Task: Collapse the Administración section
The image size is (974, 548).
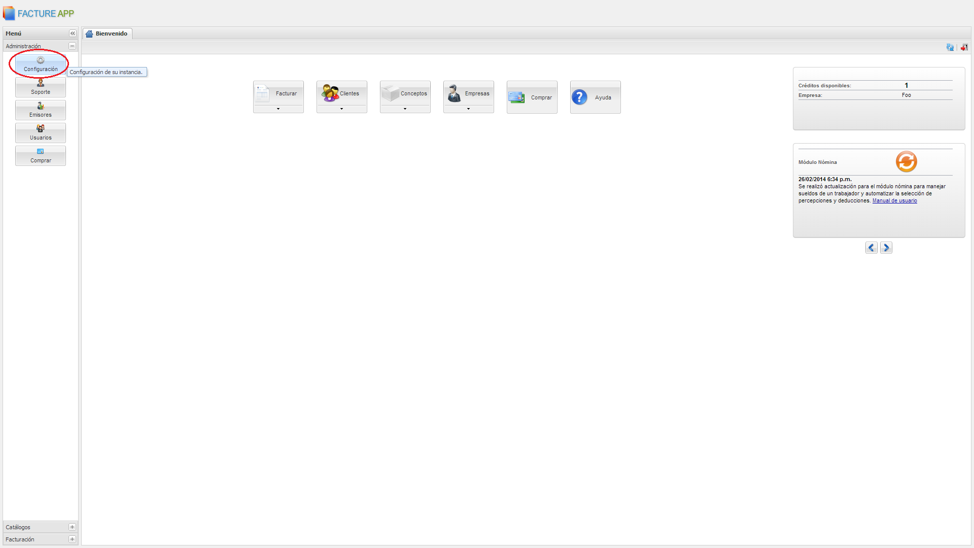Action: (72, 46)
